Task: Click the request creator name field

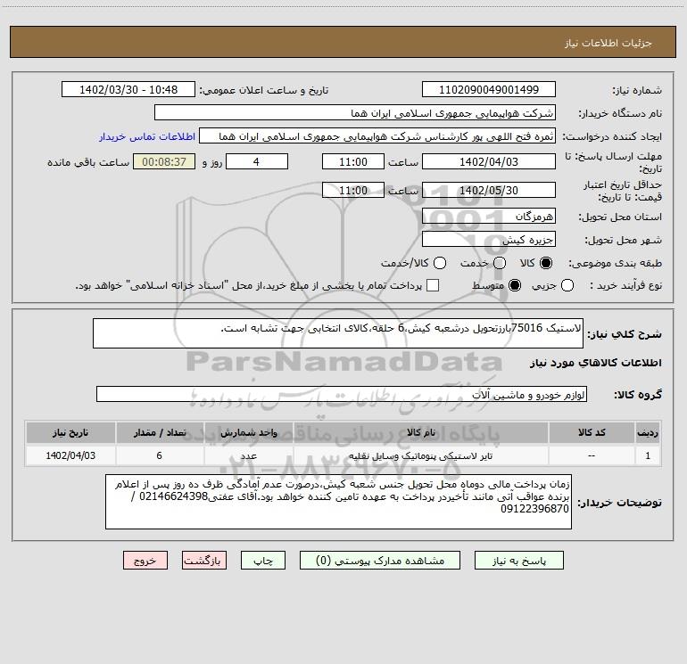Action: pos(377,136)
